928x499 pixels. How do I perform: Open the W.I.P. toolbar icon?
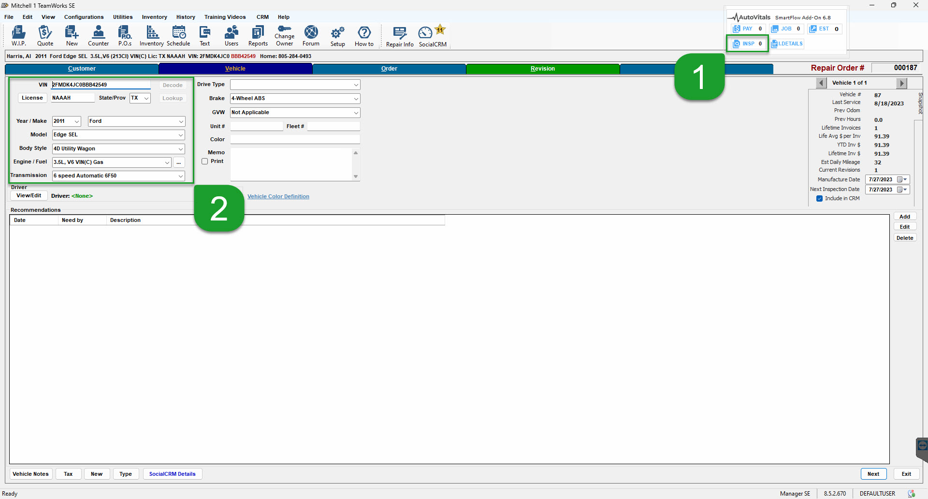[x=19, y=36]
